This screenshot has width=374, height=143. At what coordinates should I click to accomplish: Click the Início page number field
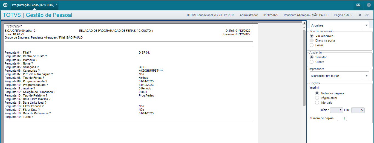[x=336, y=110]
